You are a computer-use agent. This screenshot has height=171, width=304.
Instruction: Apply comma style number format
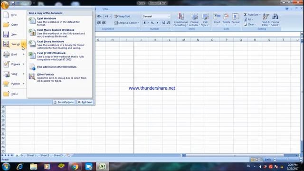157,23
